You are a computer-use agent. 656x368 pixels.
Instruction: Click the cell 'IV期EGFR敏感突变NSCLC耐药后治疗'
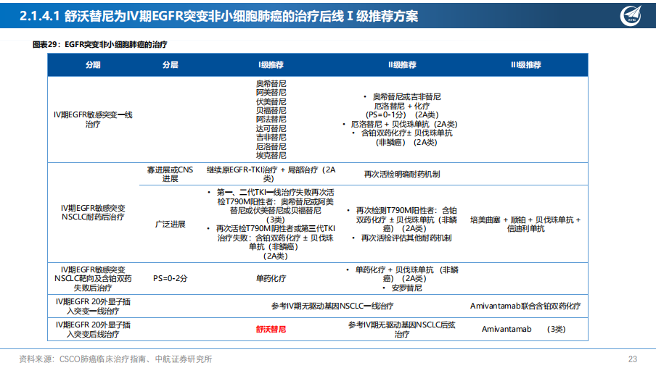93,212
